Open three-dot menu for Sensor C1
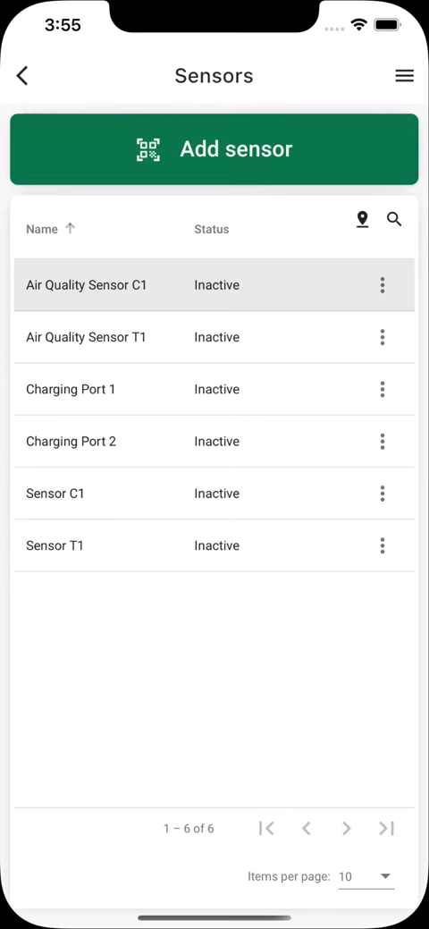Viewport: 429px width, 929px height. pos(383,494)
